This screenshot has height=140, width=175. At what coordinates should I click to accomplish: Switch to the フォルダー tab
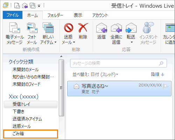pos(55,15)
